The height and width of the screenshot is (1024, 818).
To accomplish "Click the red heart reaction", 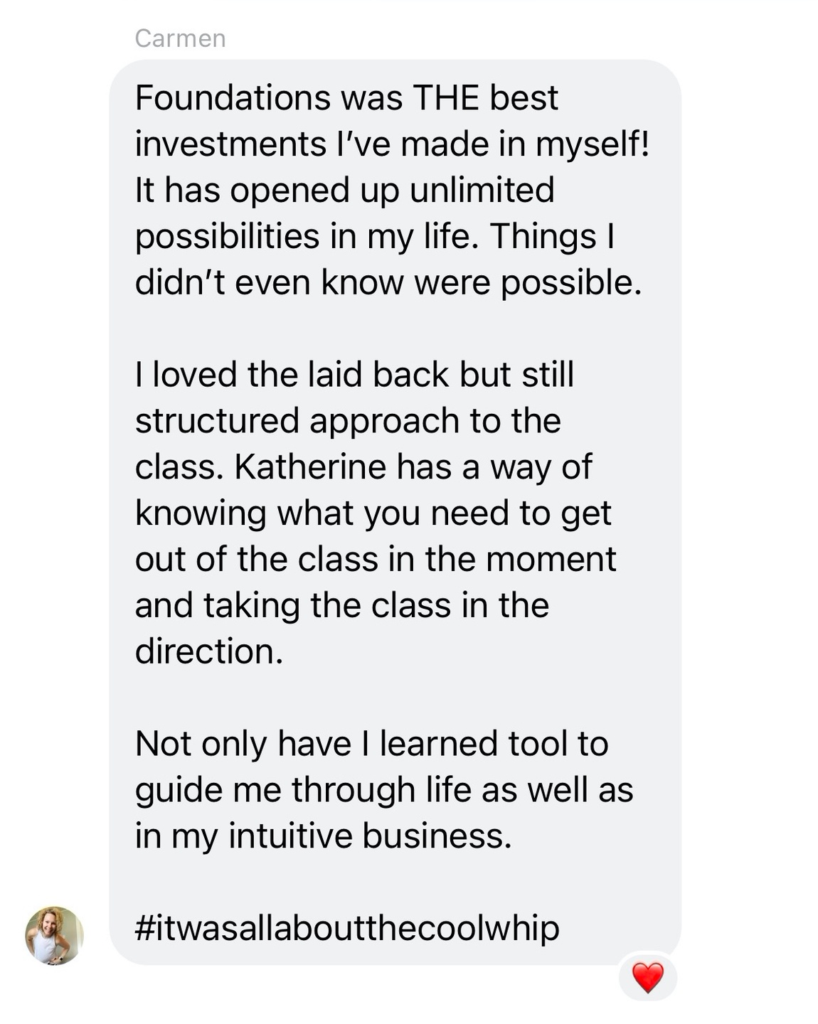I will click(x=647, y=977).
